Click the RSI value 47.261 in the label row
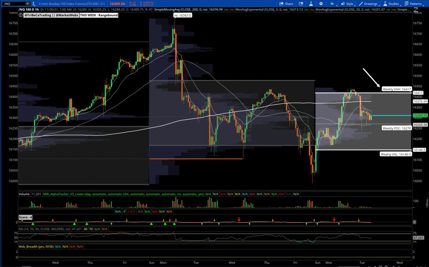The image size is (429, 267). (x=77, y=229)
